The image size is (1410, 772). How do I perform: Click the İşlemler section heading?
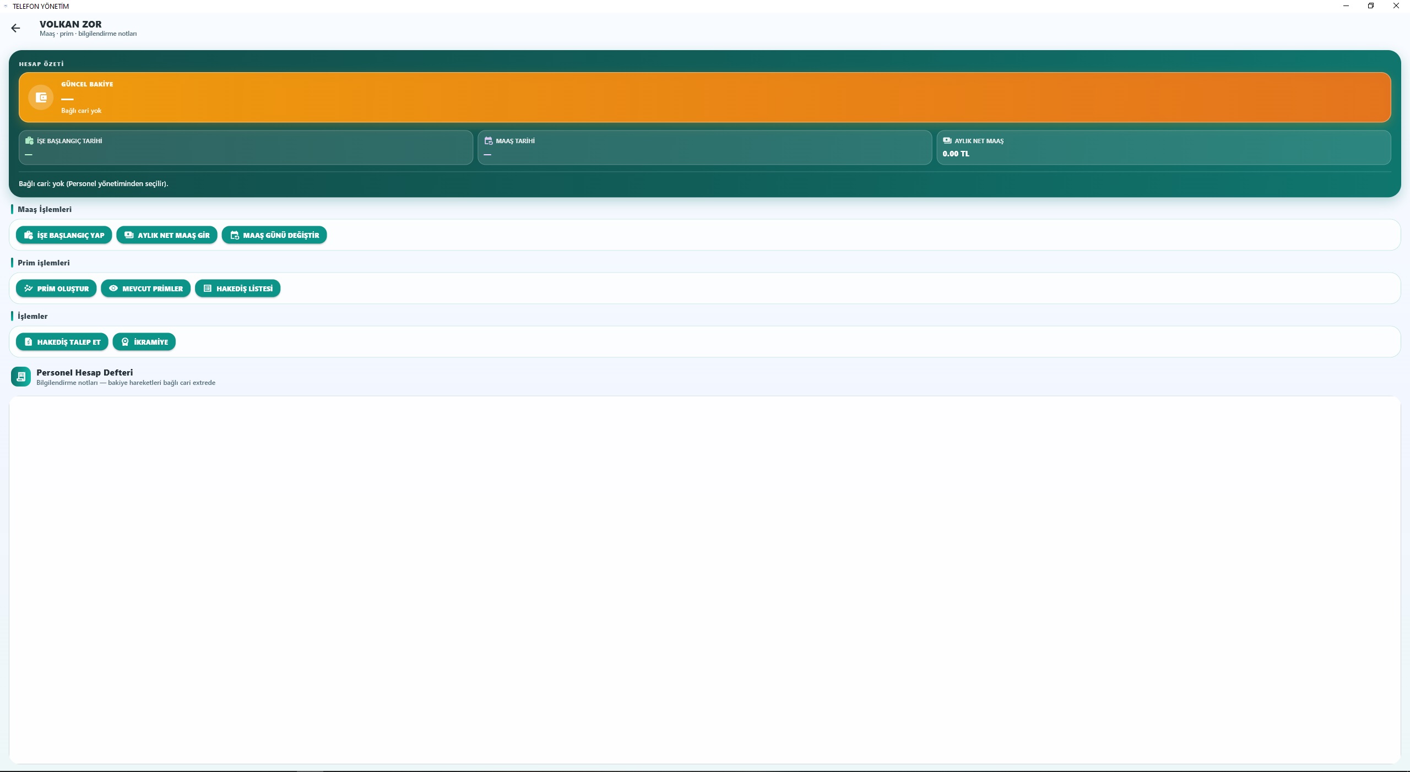pos(32,316)
